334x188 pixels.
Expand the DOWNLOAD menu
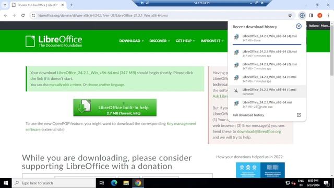[x=132, y=41]
